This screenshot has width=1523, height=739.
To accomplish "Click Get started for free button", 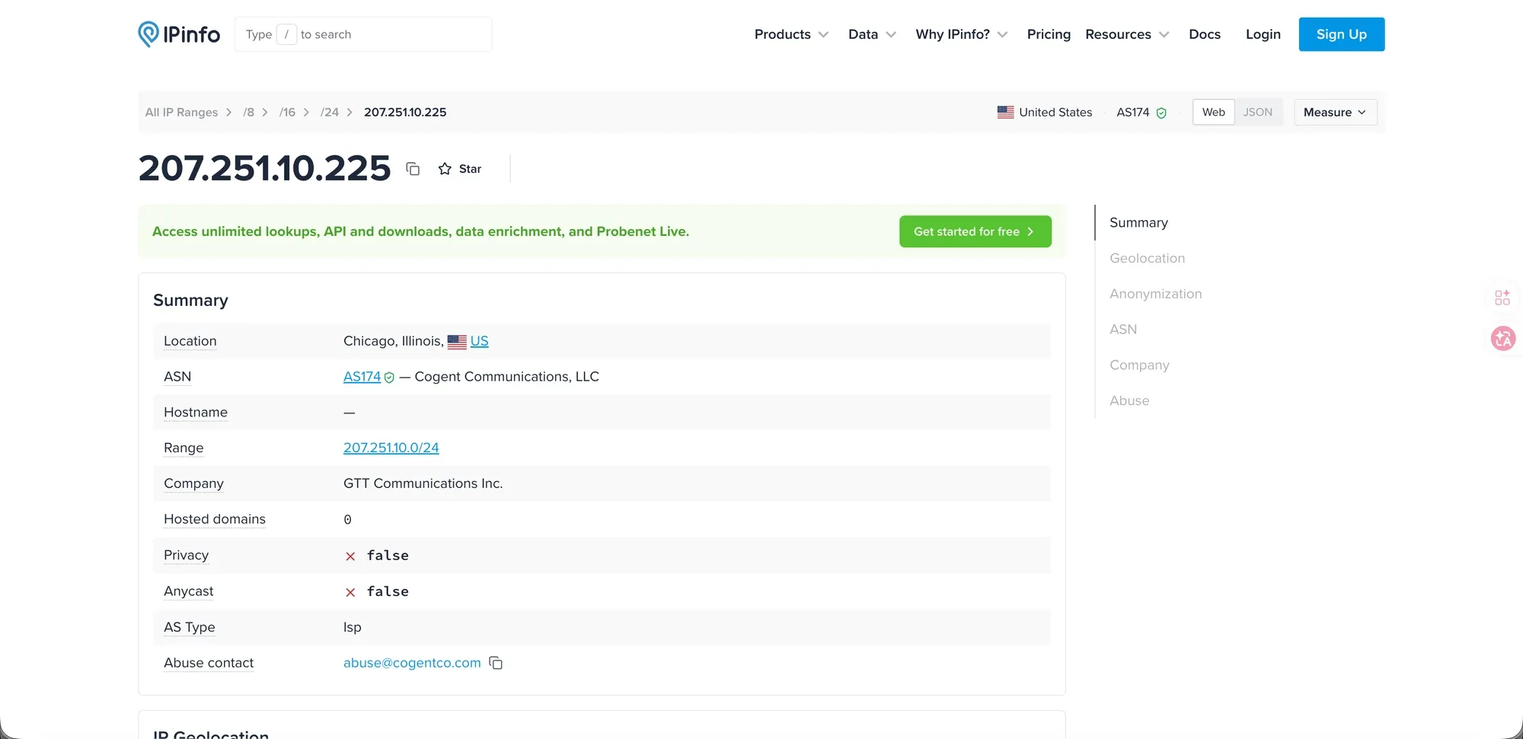I will click(x=975, y=231).
